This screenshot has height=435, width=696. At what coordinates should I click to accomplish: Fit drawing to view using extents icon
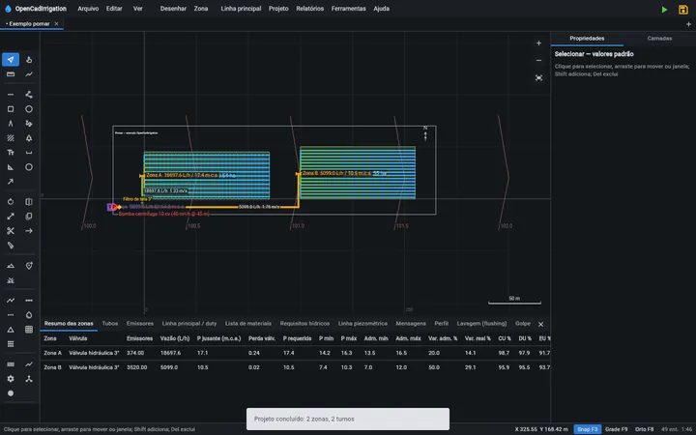click(538, 77)
